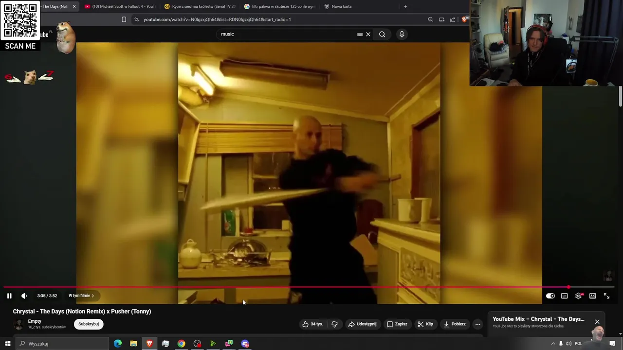Viewport: 623px width, 350px height.
Task: Turn on subtitles in the player
Action: (x=565, y=296)
